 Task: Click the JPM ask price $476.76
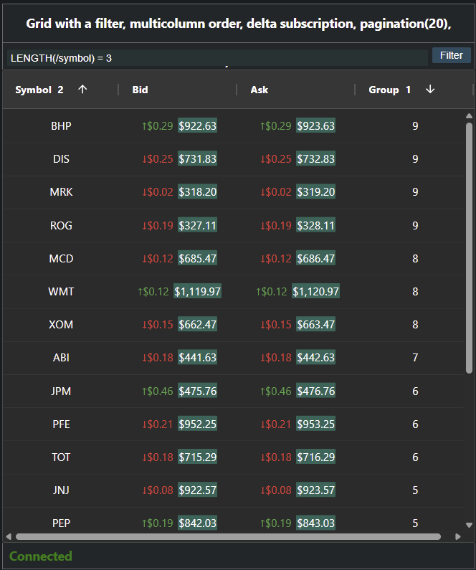(315, 391)
